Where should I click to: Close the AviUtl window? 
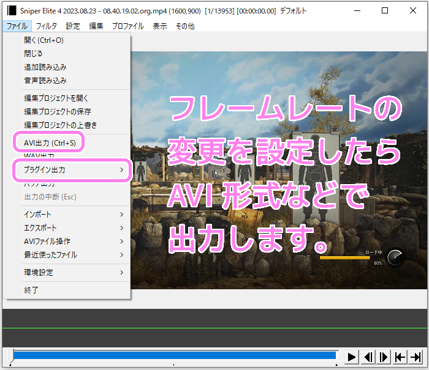pos(413,10)
